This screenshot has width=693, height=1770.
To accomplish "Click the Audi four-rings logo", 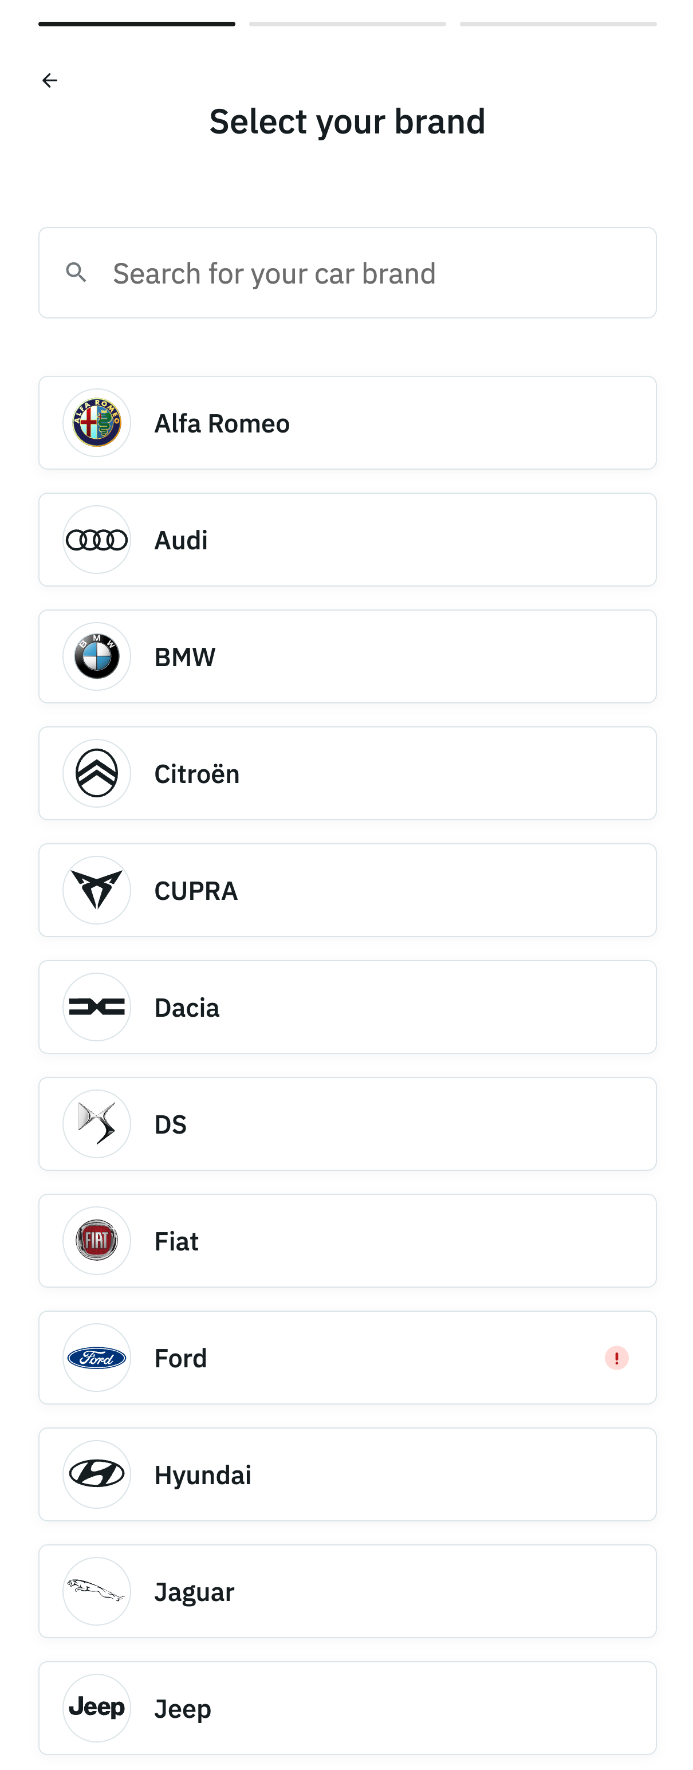I will [x=96, y=540].
